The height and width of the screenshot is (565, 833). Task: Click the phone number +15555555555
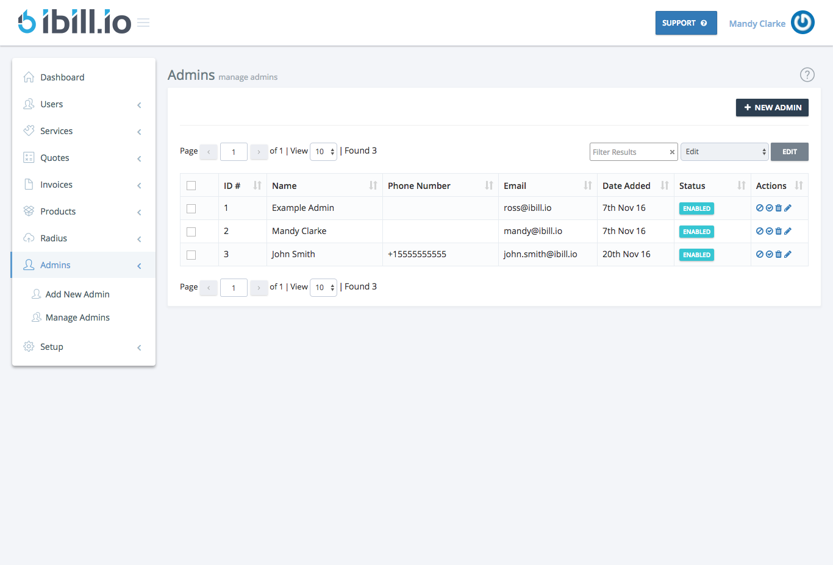click(x=417, y=254)
